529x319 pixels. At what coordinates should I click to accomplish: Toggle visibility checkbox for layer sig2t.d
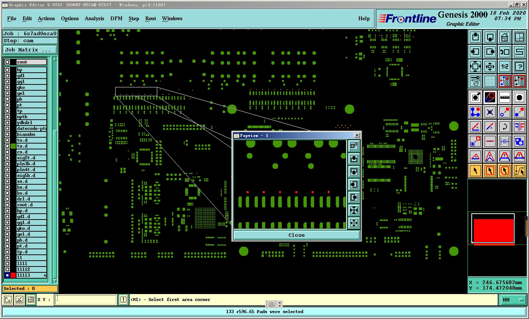[x=7, y=158]
